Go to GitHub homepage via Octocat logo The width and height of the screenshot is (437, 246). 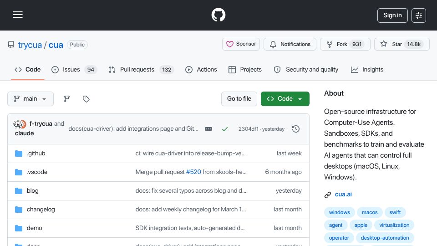(x=218, y=15)
